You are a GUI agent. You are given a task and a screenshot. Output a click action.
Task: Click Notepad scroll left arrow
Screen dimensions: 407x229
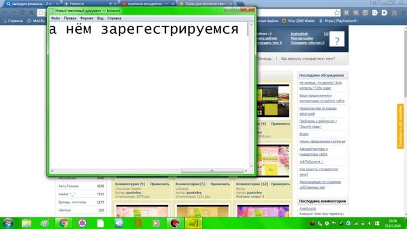52,171
